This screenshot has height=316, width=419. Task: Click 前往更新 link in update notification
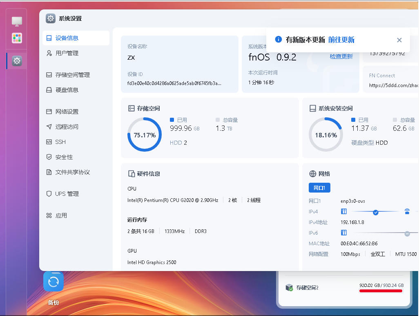(x=341, y=40)
